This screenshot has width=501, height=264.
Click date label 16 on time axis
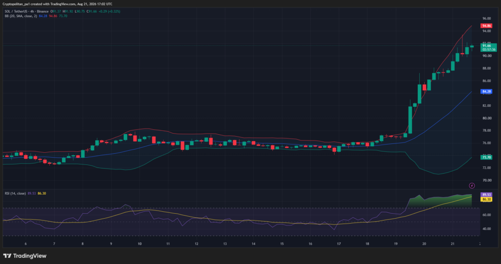coord(310,244)
